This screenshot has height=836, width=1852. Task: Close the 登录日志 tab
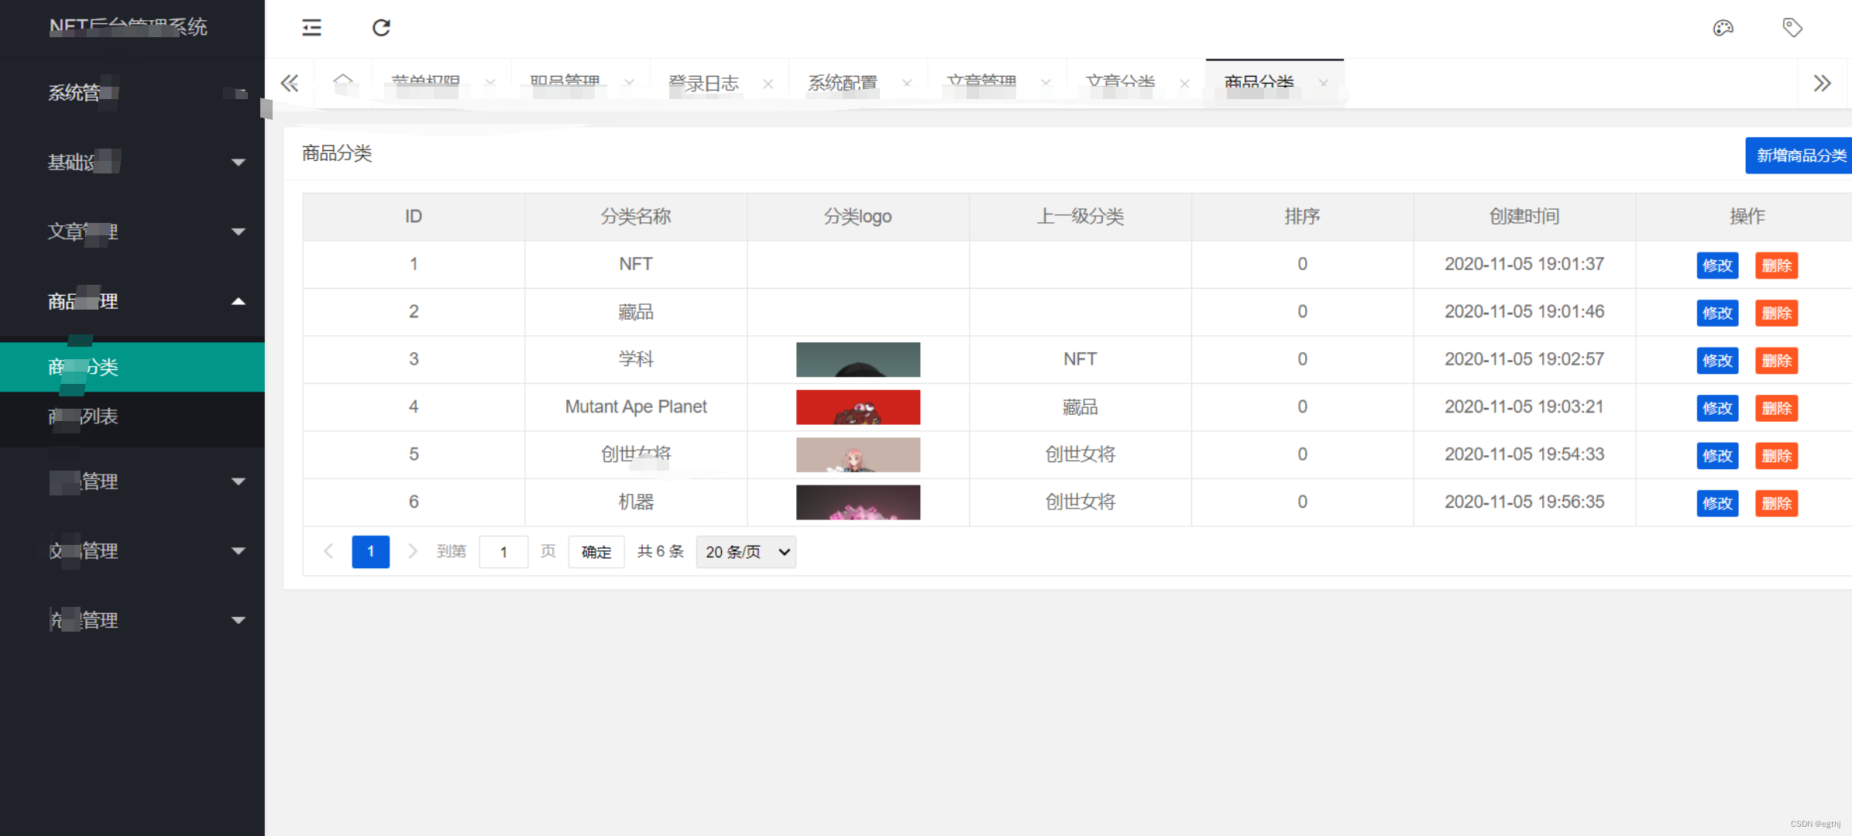pyautogui.click(x=768, y=84)
